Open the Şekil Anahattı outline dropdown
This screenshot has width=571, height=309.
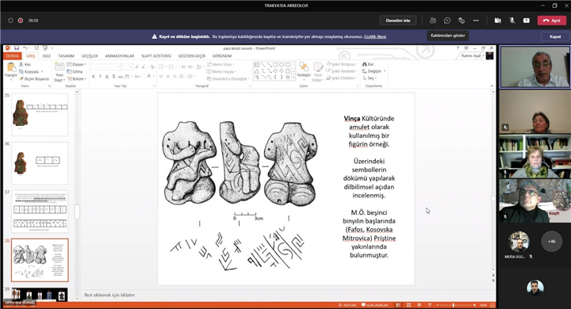pyautogui.click(x=342, y=71)
